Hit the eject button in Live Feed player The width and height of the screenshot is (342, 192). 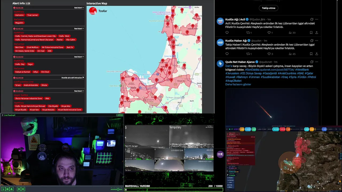click(x=11, y=189)
